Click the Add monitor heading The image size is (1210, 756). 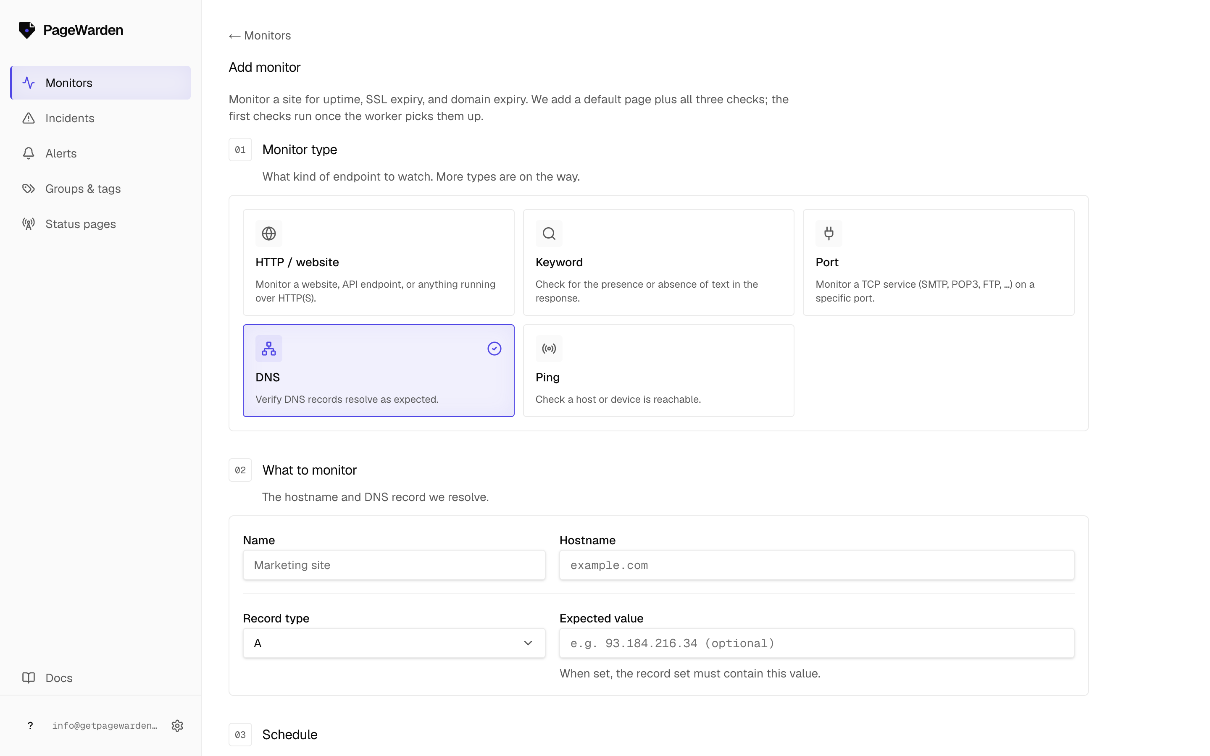point(265,67)
